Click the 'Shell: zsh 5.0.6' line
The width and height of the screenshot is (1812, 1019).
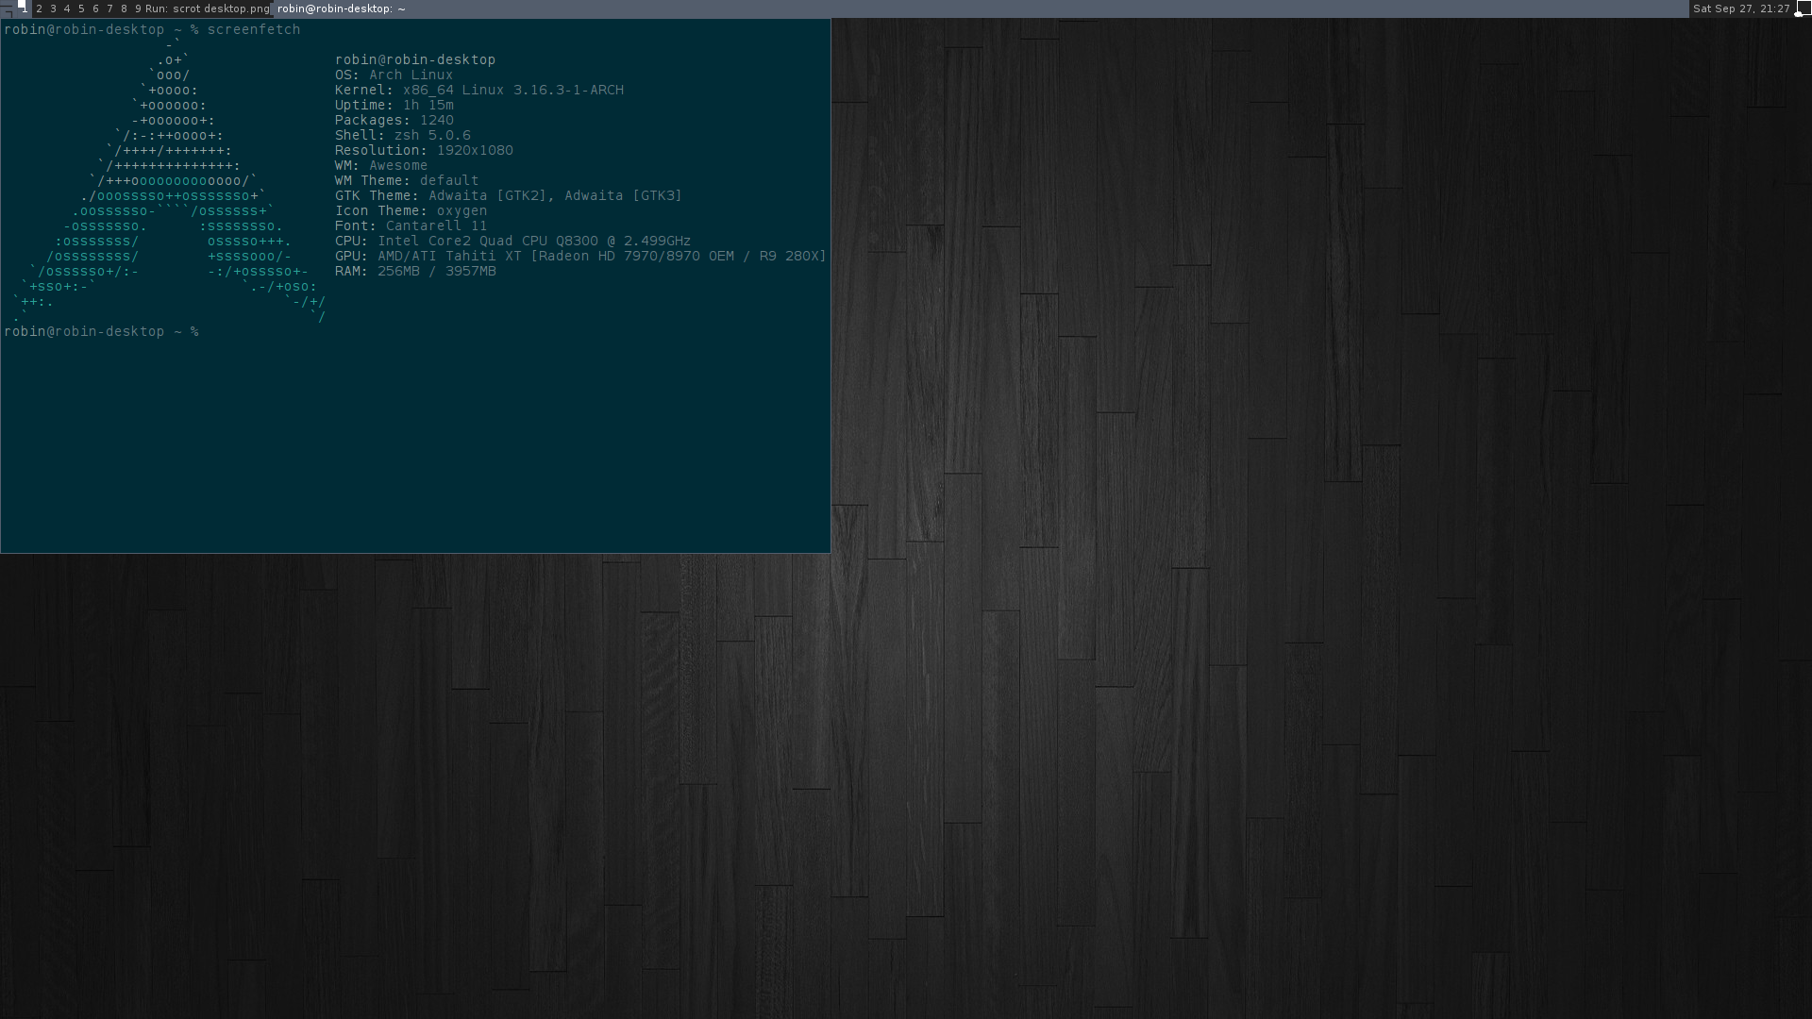click(x=402, y=136)
